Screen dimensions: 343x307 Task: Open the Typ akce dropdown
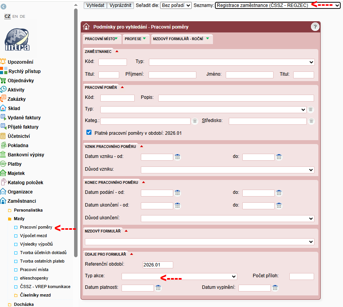179,276
